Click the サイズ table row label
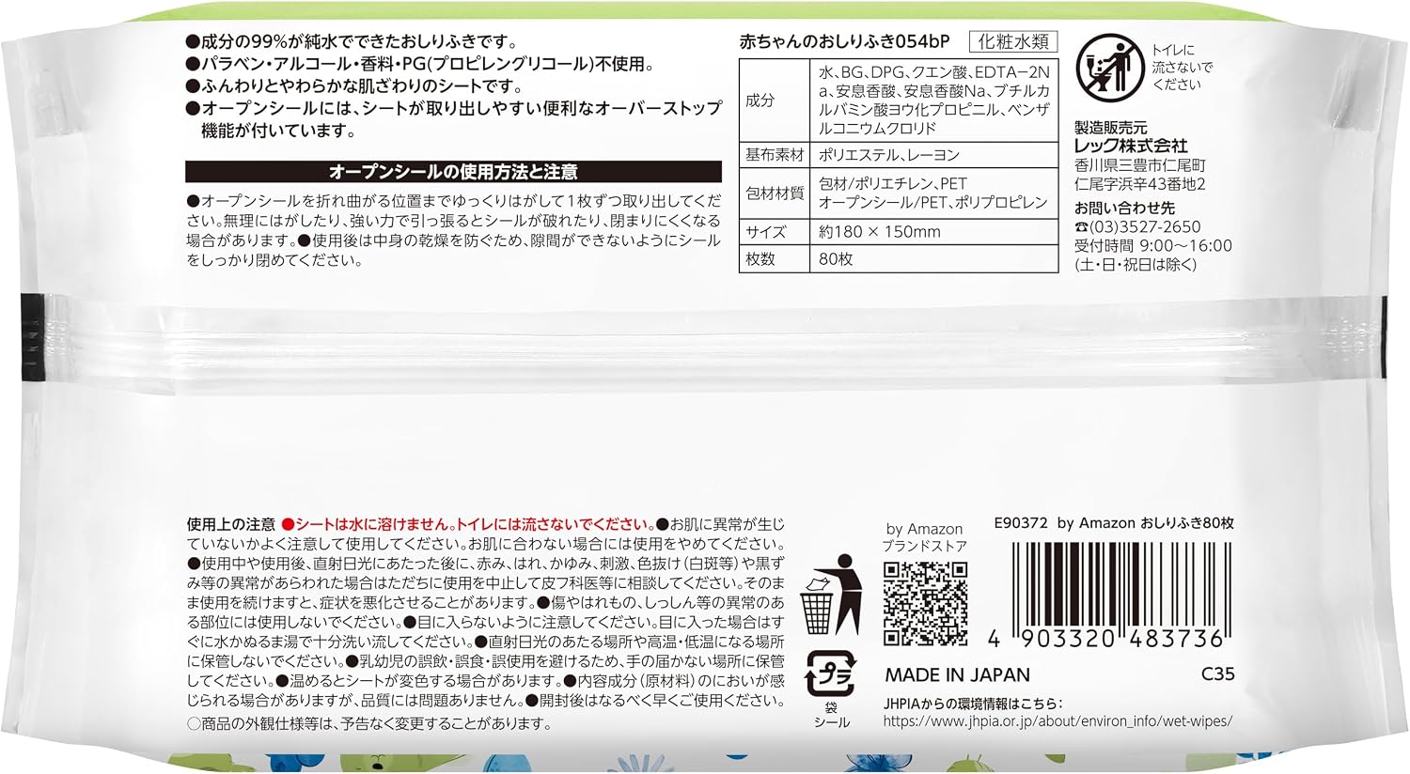Image resolution: width=1410 pixels, height=774 pixels. point(765,231)
